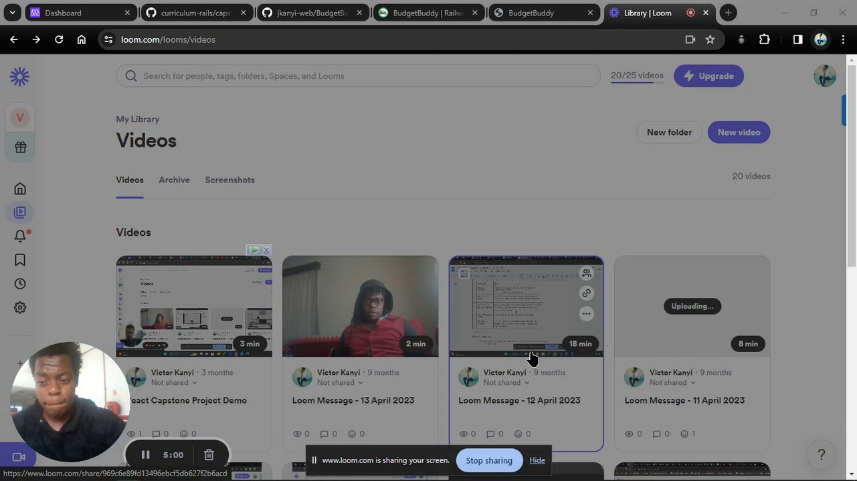
Task: Open the jkanyi-web/BudgetBuddy GitHub tab
Action: pos(313,13)
